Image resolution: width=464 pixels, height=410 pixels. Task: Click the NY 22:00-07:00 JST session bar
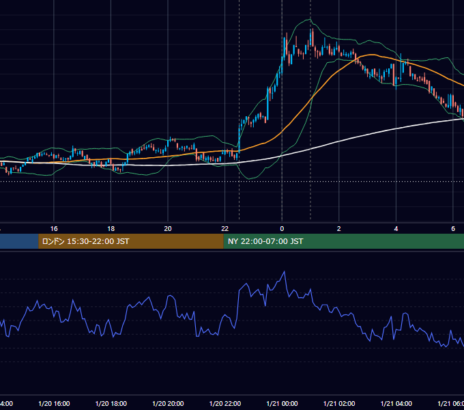point(343,241)
